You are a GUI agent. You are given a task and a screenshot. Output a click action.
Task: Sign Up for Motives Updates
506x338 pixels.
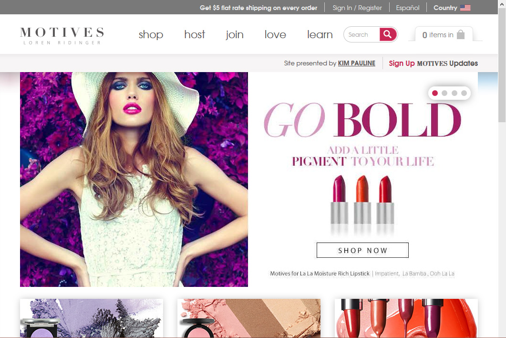coord(434,63)
